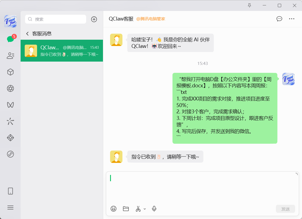Focus the 搜索 search field
Viewport: 302px width, 219px height.
pyautogui.click(x=55, y=19)
